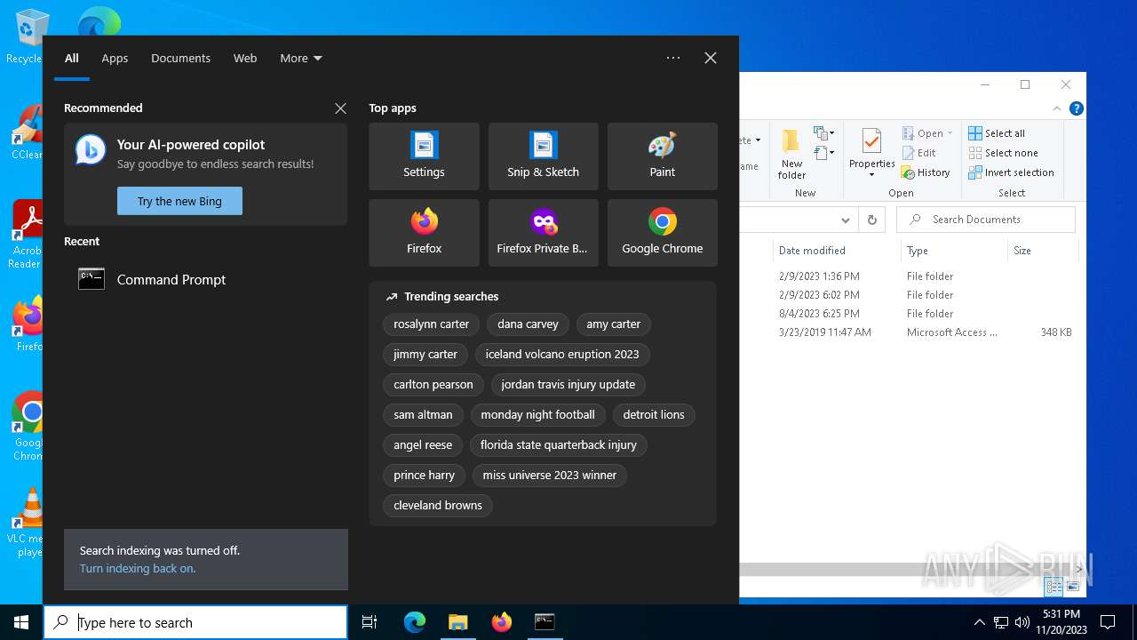
Task: Open Explorer help icon
Action: 1077,108
